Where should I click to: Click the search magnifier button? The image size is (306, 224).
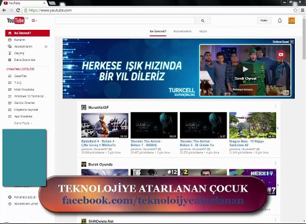[x=202, y=21]
